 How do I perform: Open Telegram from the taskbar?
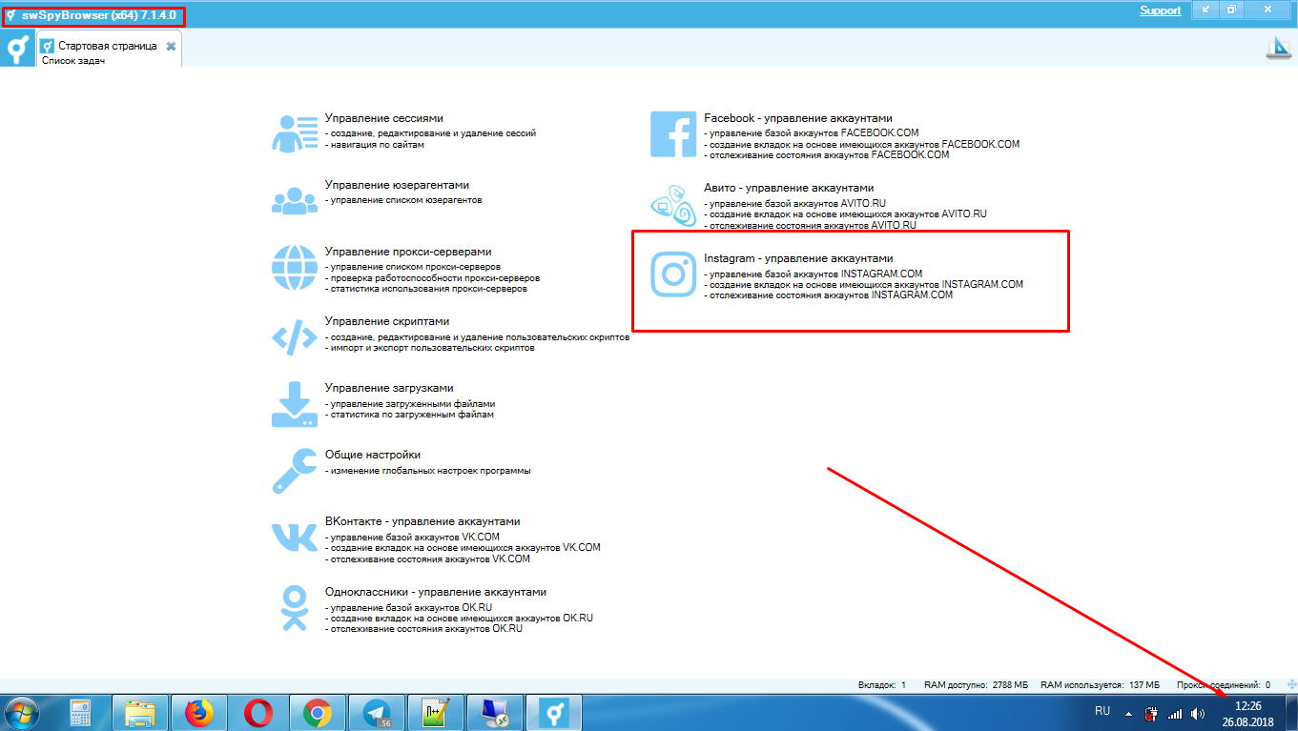coord(377,712)
